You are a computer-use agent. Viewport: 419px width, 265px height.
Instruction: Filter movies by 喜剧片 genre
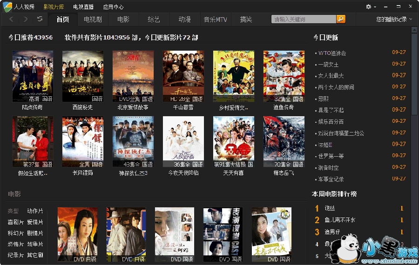(x=16, y=222)
